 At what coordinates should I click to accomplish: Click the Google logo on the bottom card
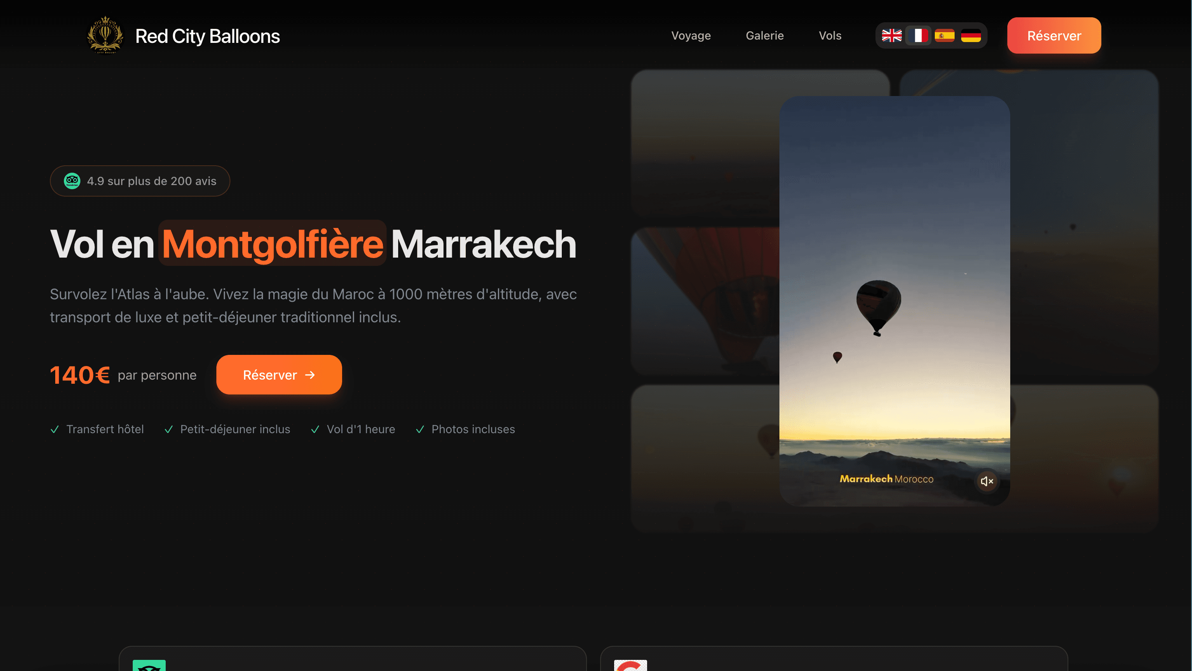tap(630, 666)
